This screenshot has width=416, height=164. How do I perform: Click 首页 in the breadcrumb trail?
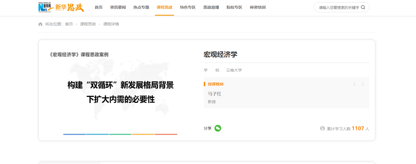(69, 24)
